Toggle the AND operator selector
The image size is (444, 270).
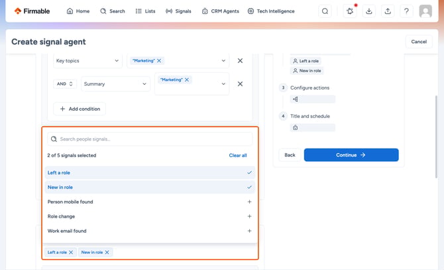[x=65, y=84]
